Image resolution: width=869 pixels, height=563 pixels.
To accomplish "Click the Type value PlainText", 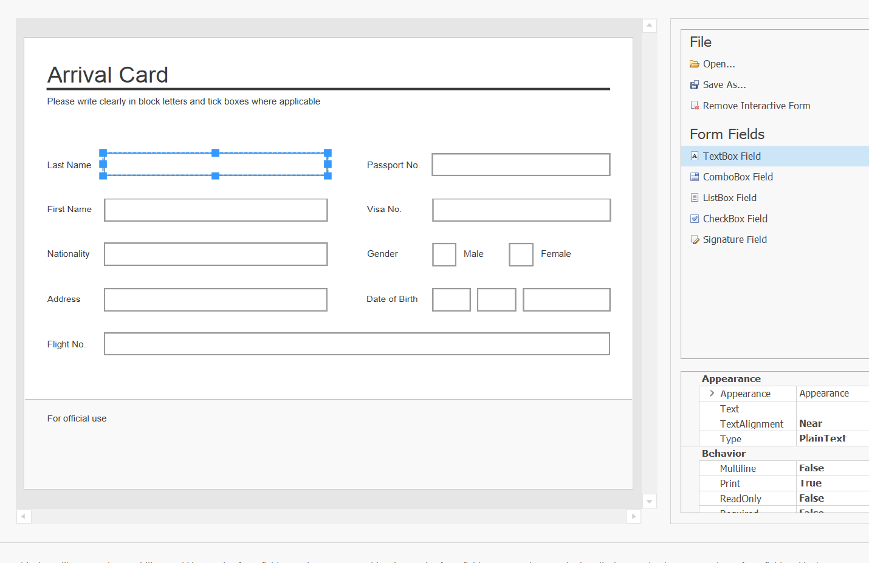I will tap(823, 438).
